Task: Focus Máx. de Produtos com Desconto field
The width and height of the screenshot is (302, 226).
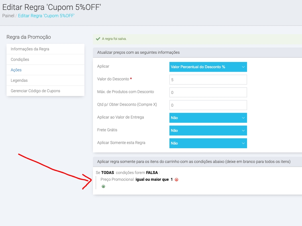Action: click(208, 93)
